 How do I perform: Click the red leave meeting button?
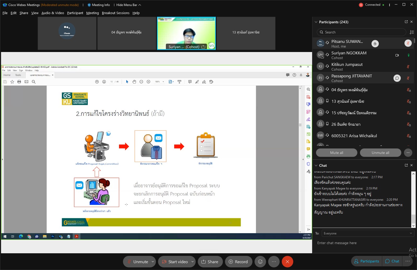(287, 262)
